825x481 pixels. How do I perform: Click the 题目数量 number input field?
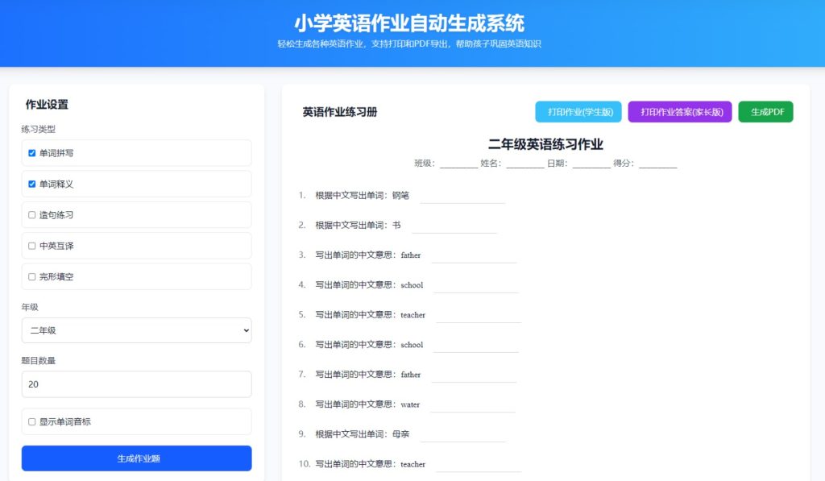(x=136, y=384)
